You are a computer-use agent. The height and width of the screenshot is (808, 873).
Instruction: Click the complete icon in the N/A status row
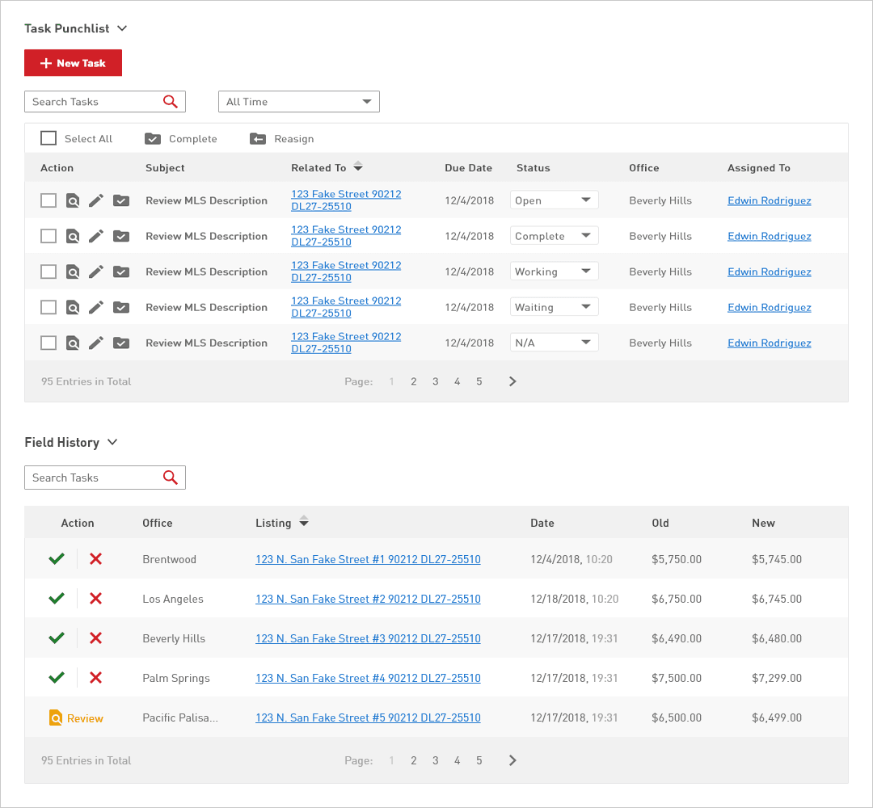click(121, 343)
